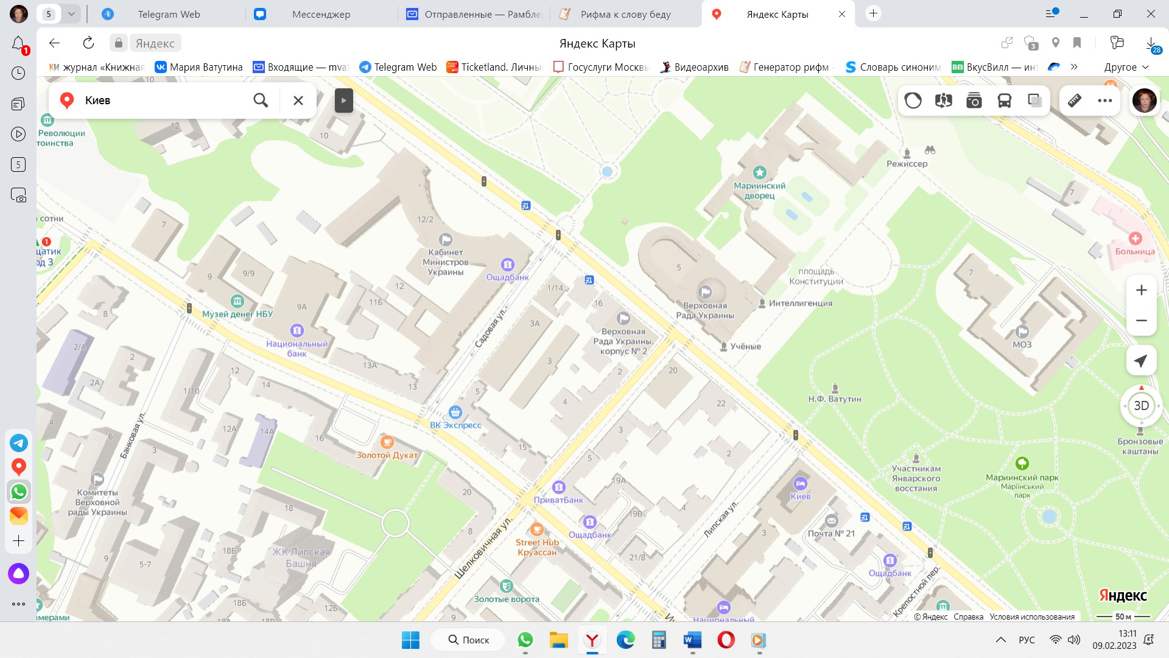Click Мариинский дворец map marker

pos(759,172)
